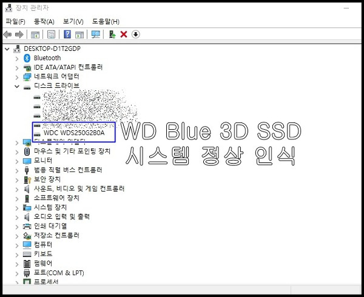364x297 pixels.
Task: Select the printer icon for 인쇄 대기열
Action: pos(27,226)
